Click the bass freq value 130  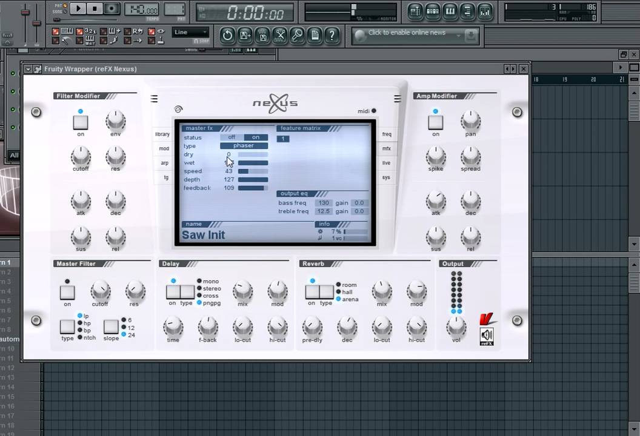[x=324, y=203]
